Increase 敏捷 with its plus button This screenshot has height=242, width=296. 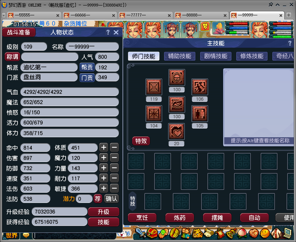pyautogui.click(x=103, y=188)
